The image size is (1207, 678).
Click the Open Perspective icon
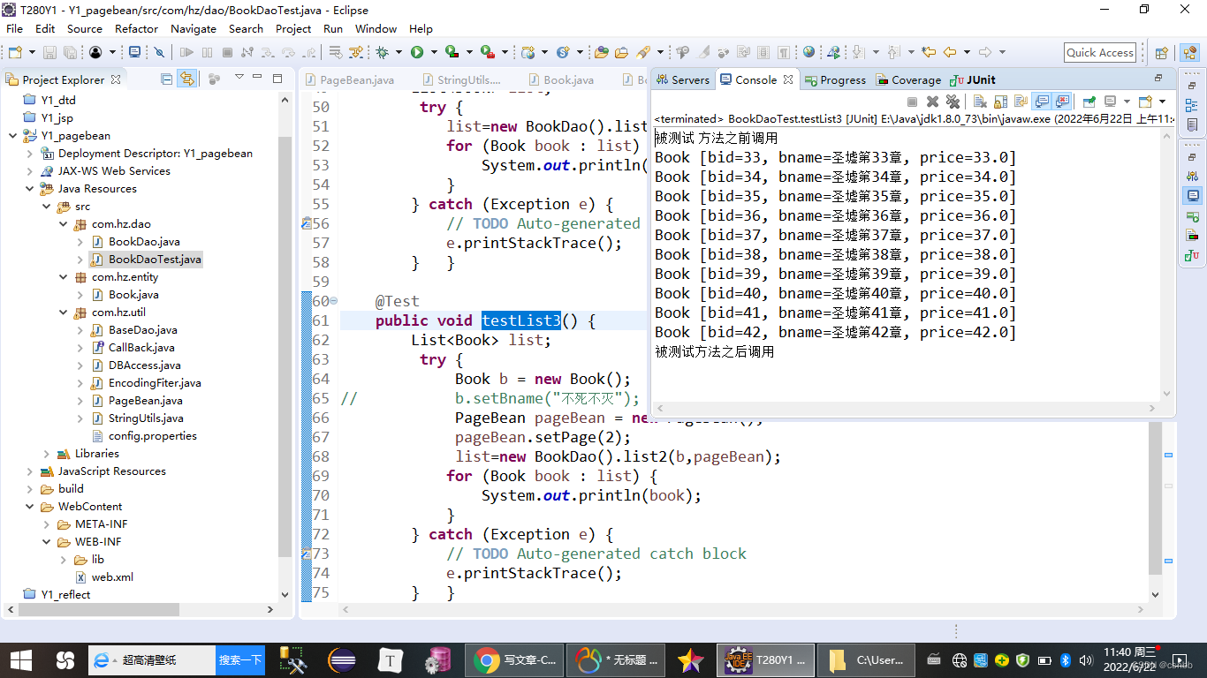(1161, 53)
